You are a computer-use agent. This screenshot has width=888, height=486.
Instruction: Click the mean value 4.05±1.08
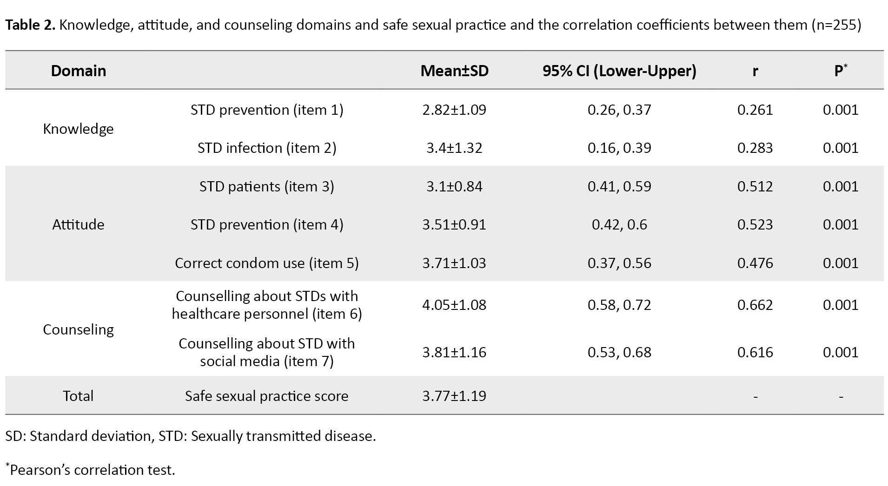point(454,305)
